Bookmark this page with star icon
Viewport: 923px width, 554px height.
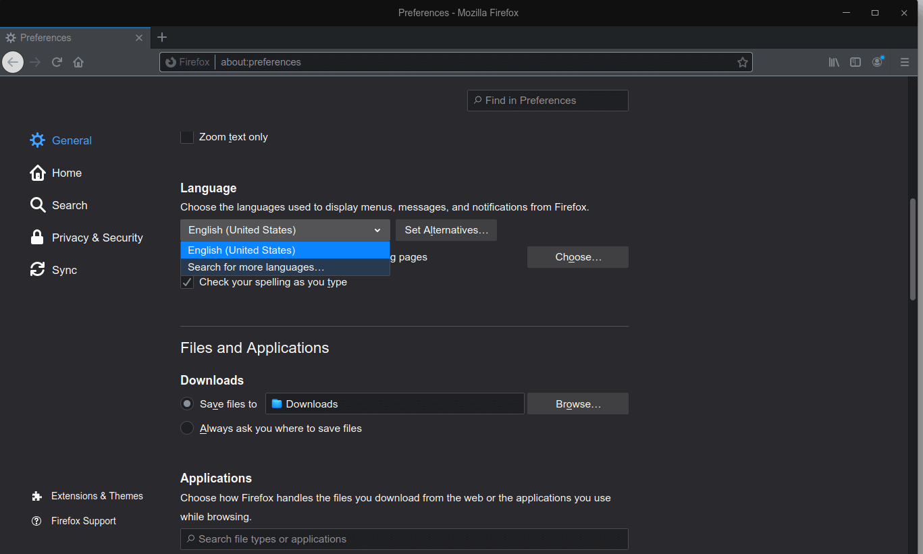(743, 62)
